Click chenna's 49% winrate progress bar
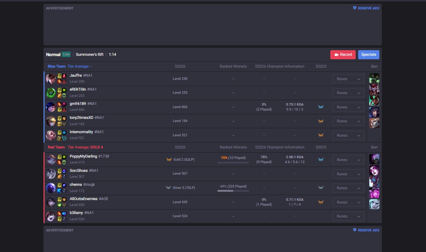Viewport: 426px width, 252px height. 233,191
